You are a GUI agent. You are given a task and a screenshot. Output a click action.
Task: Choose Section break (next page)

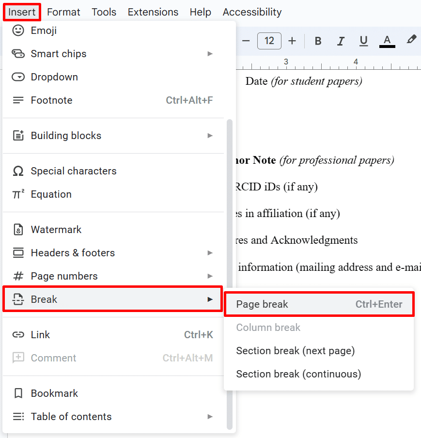(296, 351)
